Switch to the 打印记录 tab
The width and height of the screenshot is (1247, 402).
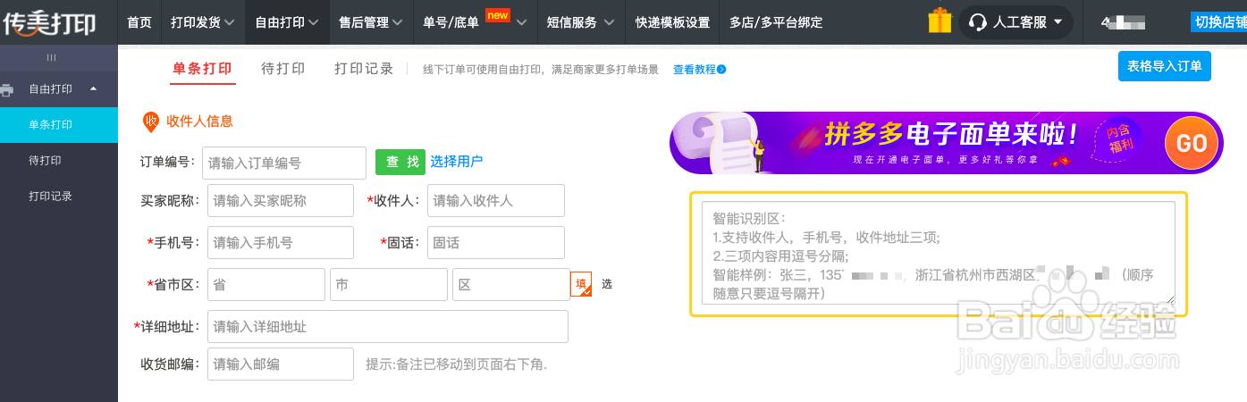coord(364,69)
